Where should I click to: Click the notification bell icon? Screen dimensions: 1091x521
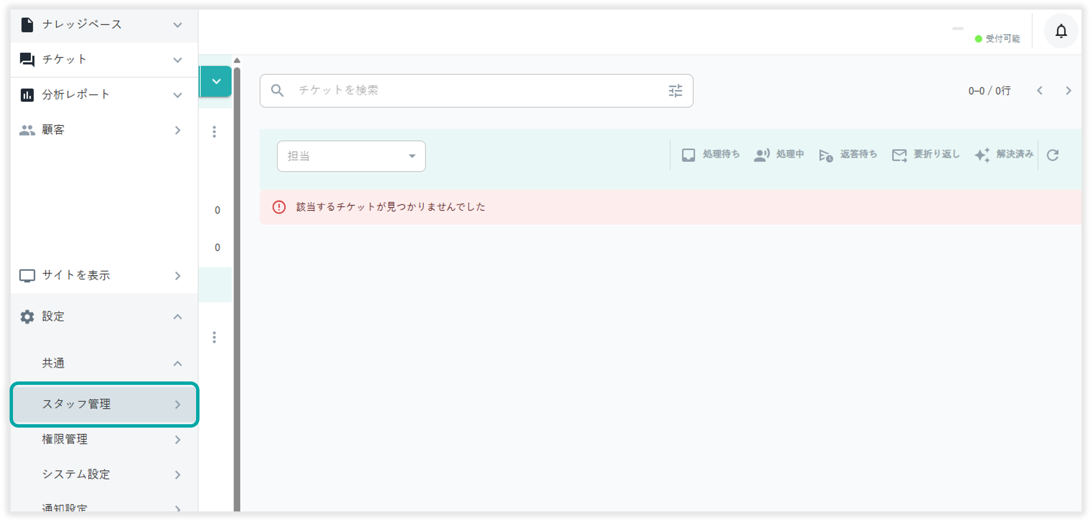(x=1061, y=32)
